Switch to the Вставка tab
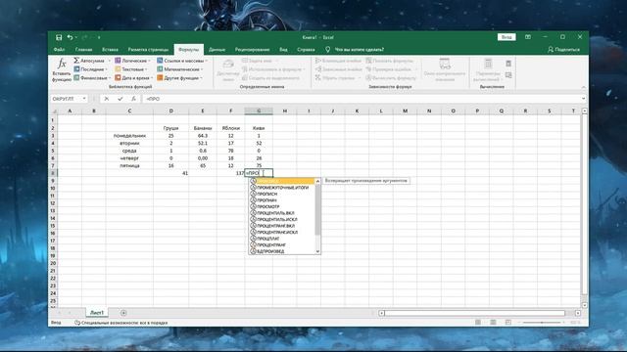The height and width of the screenshot is (352, 627). [x=110, y=50]
